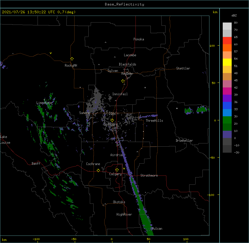Pick the green 20-30 dBZ legend swatch
249x243 pixels.
(227, 120)
